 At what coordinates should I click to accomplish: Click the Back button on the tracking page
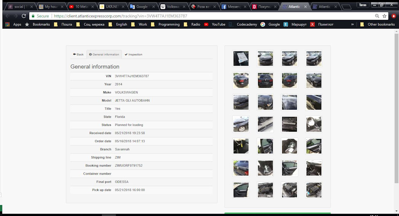coord(78,54)
